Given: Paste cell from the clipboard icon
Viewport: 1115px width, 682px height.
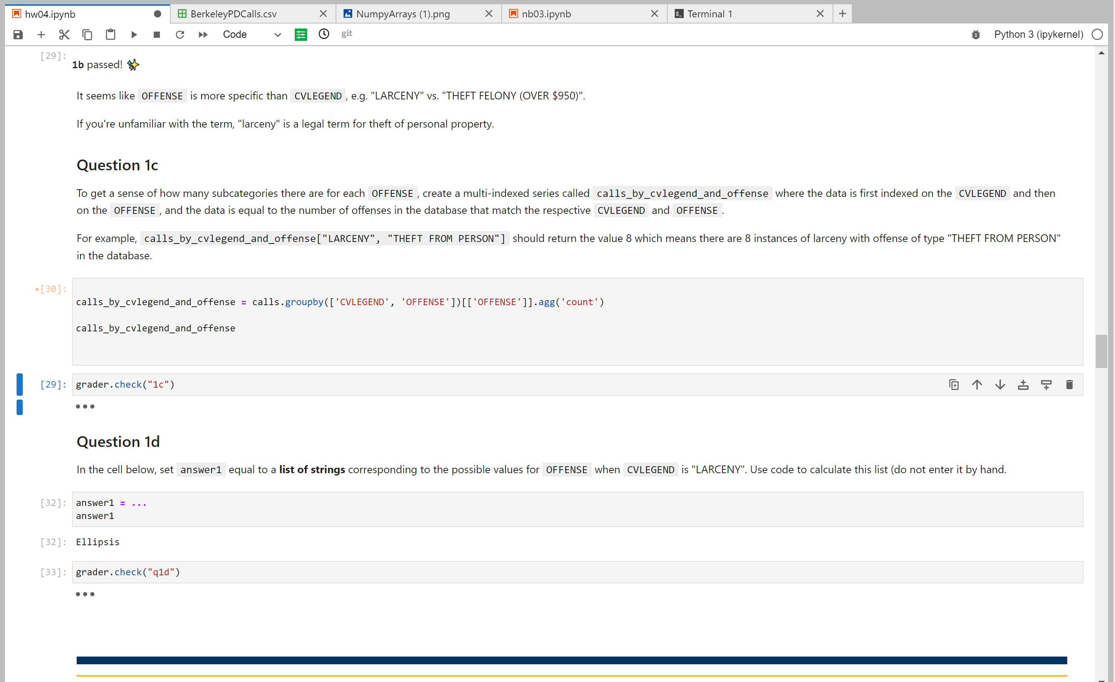Looking at the screenshot, I should coord(111,34).
